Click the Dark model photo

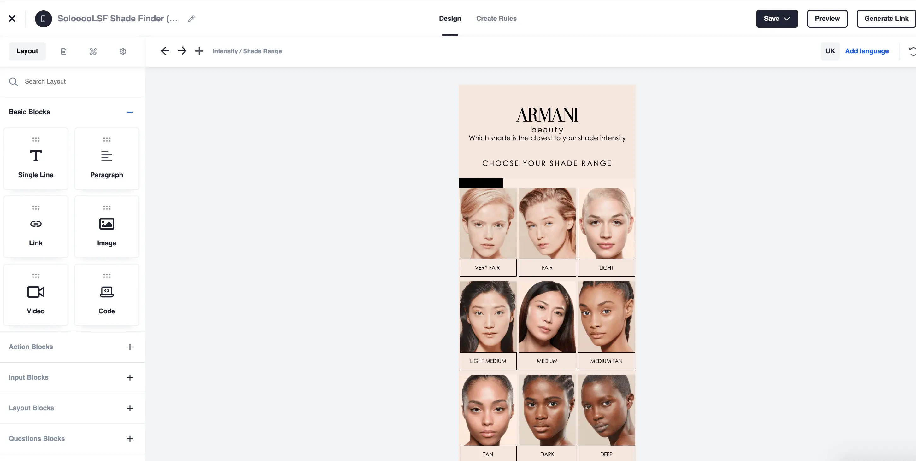547,410
